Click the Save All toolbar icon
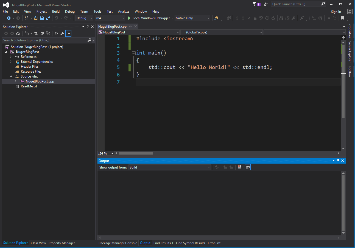355x248 pixels. 48,18
